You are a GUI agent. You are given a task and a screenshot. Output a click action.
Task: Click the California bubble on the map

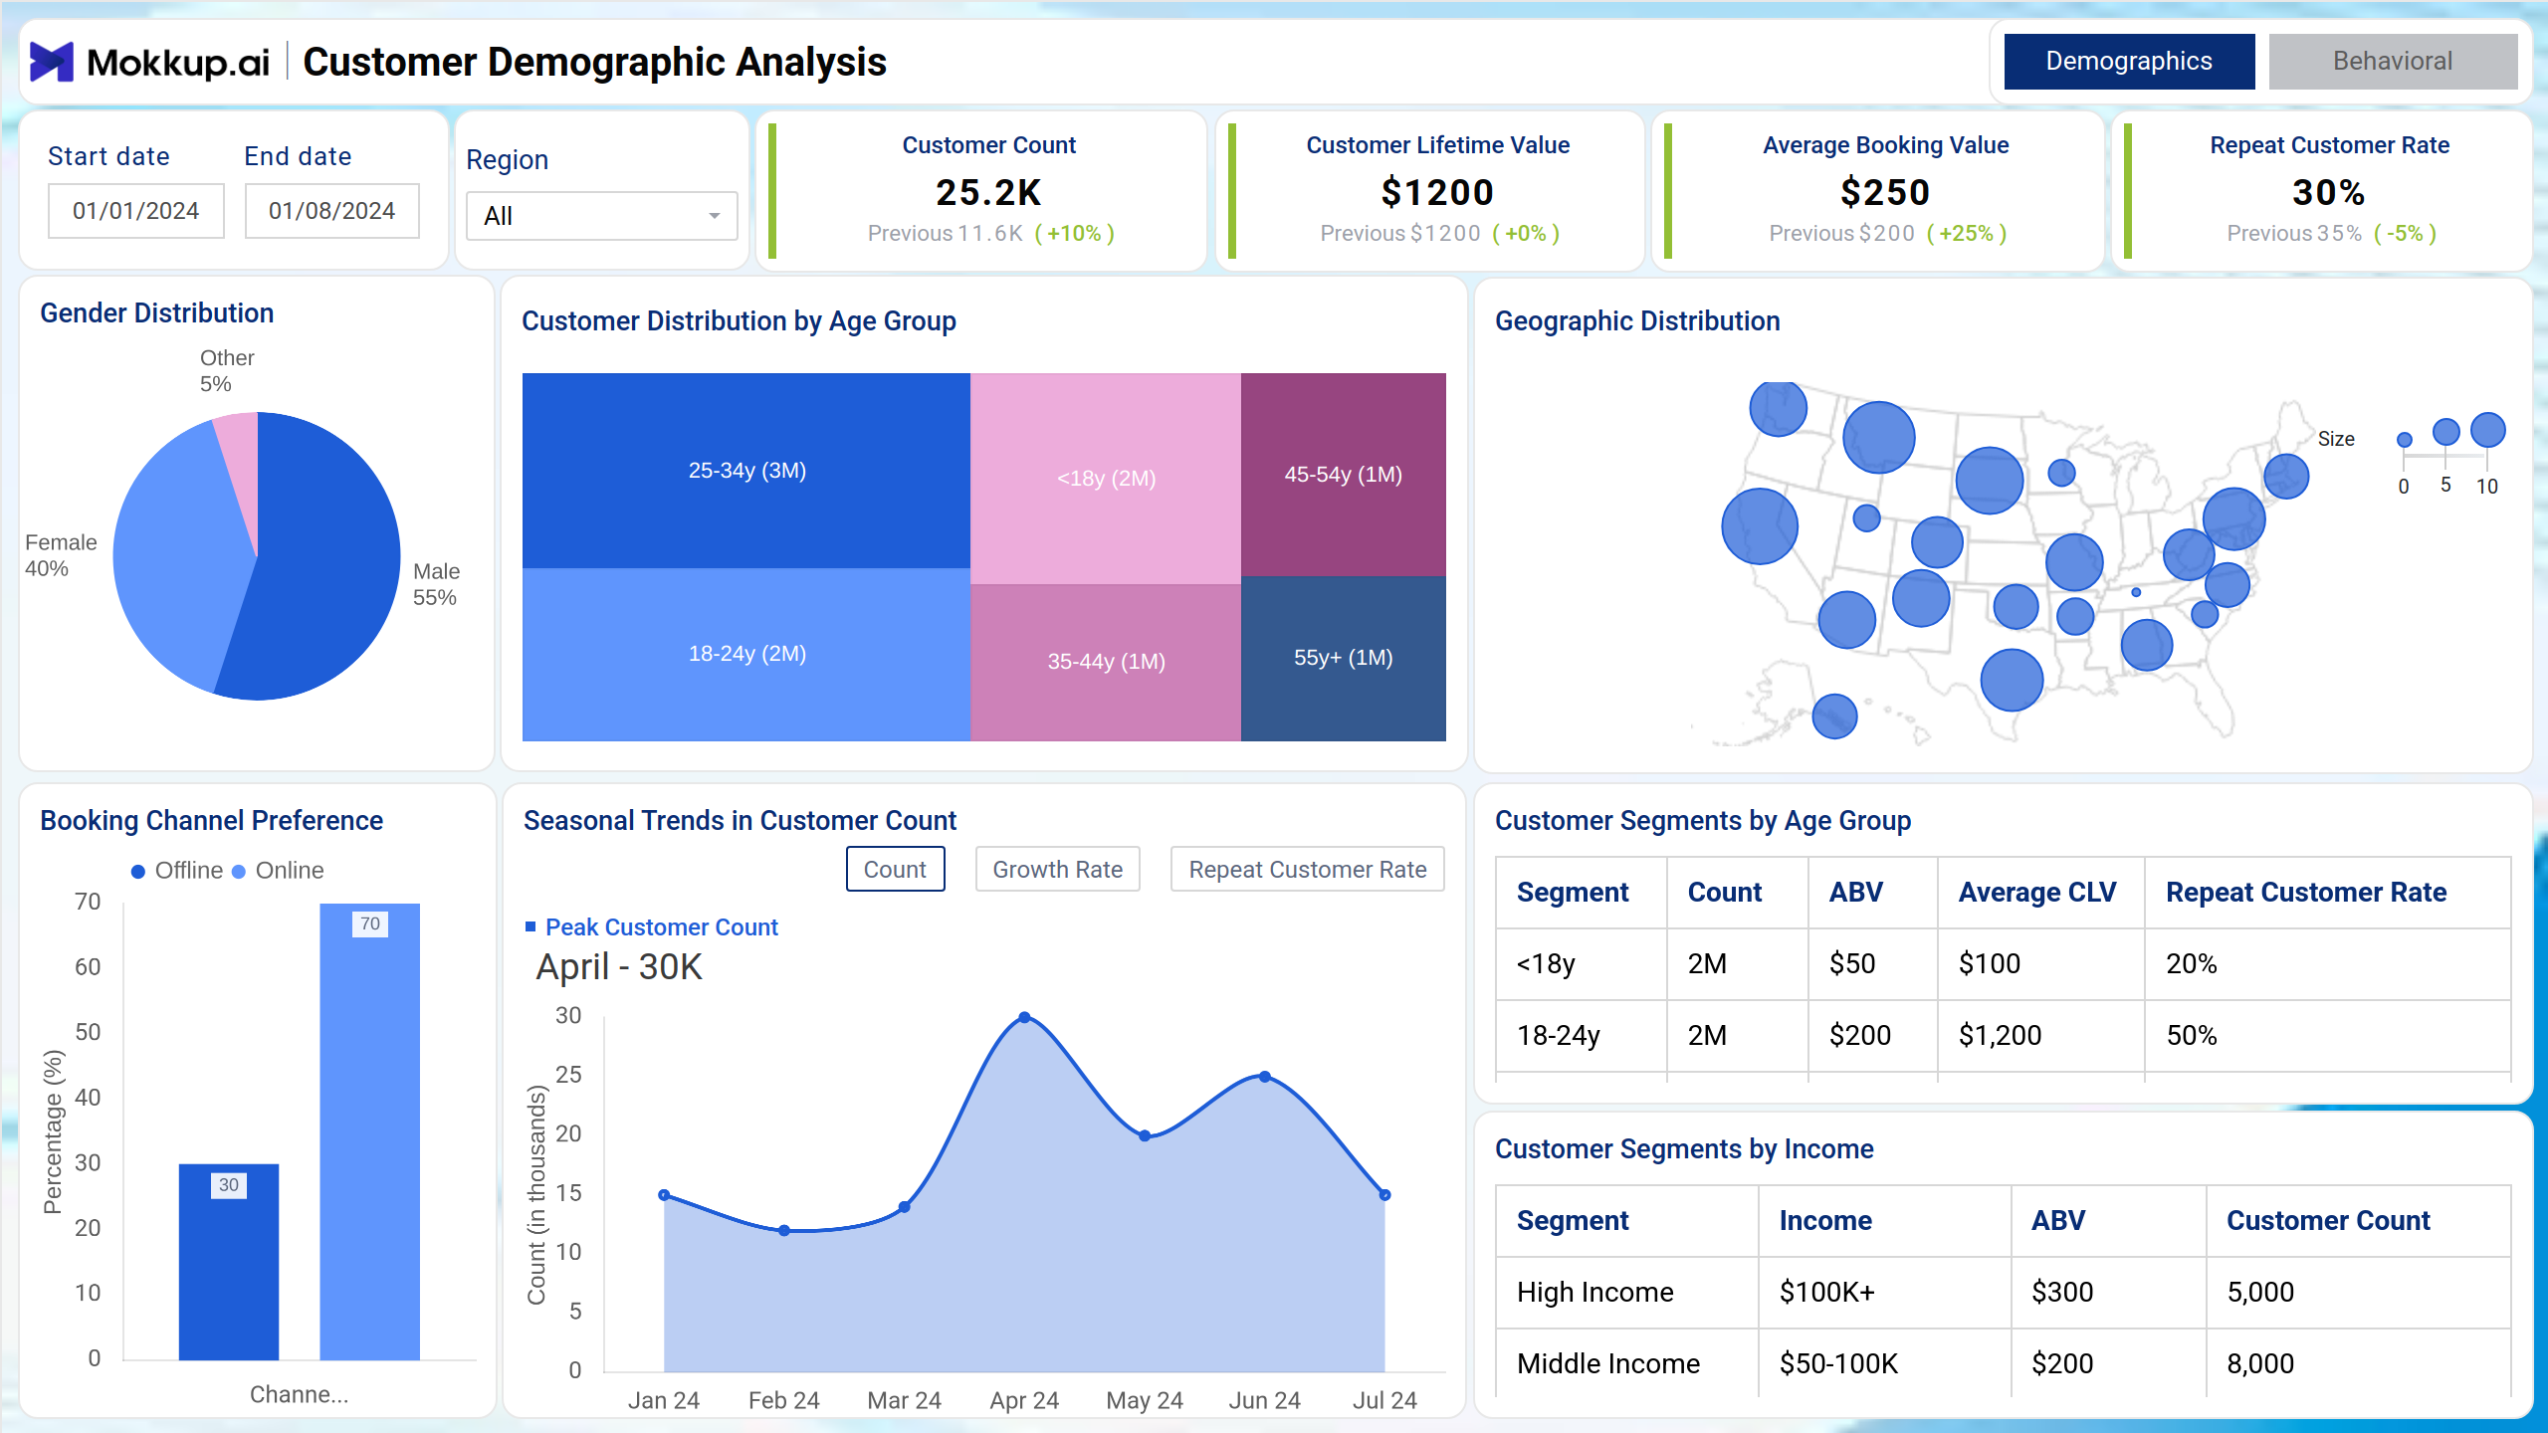[1760, 526]
